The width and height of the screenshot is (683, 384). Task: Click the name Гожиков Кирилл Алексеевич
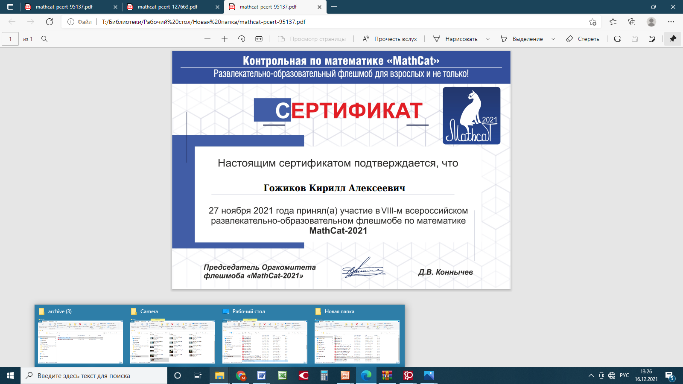[x=334, y=188]
